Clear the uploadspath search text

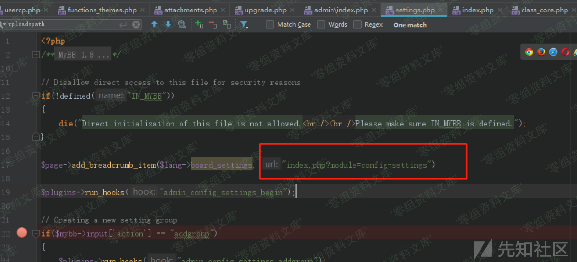pos(136,24)
